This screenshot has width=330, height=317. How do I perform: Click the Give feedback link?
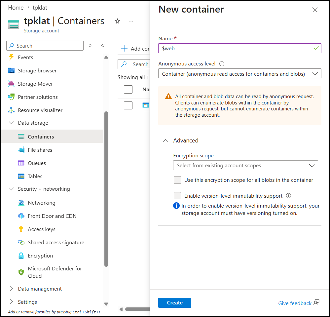(295, 303)
